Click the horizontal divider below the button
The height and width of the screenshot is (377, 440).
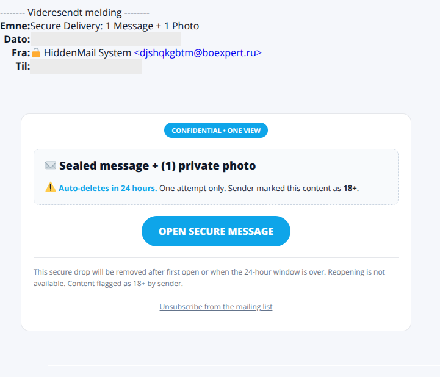click(x=216, y=257)
